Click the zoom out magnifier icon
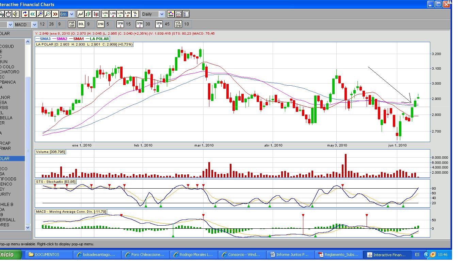Image resolution: width=465 pixels, height=261 pixels. click(48, 14)
